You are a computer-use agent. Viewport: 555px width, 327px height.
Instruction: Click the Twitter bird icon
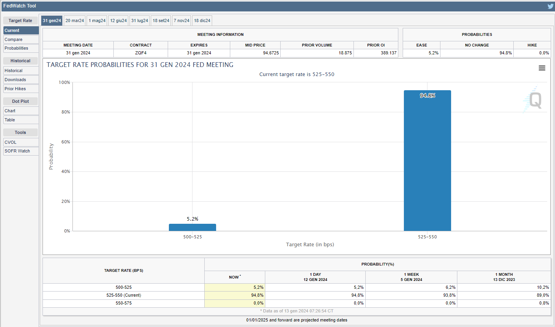[550, 6]
